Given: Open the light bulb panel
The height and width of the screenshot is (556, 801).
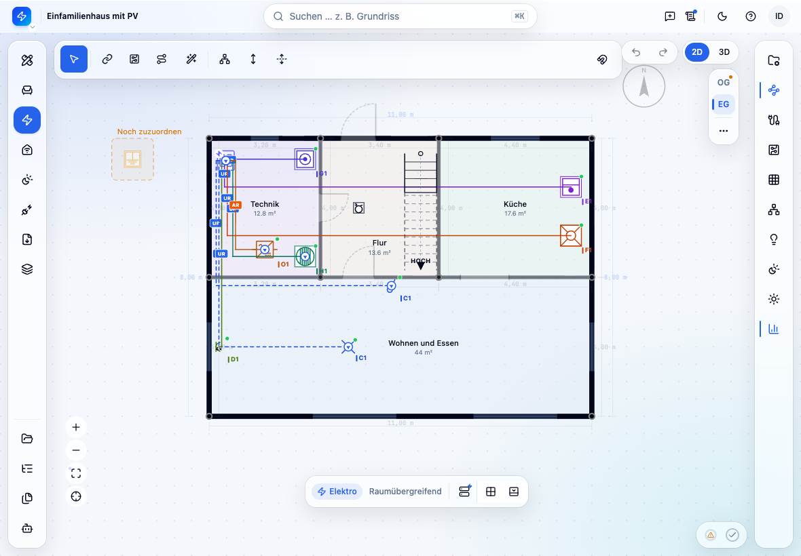Looking at the screenshot, I should [x=774, y=239].
